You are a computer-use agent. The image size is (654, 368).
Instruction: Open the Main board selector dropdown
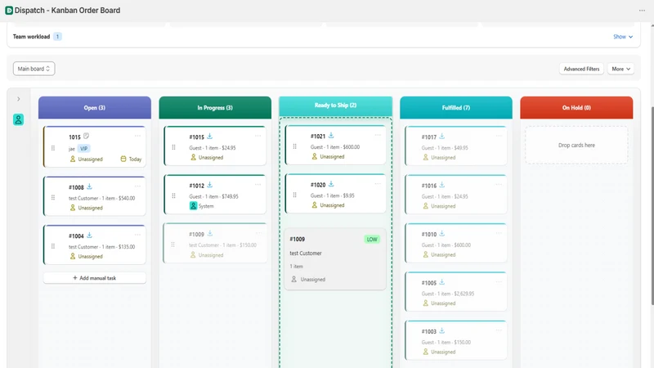tap(34, 69)
